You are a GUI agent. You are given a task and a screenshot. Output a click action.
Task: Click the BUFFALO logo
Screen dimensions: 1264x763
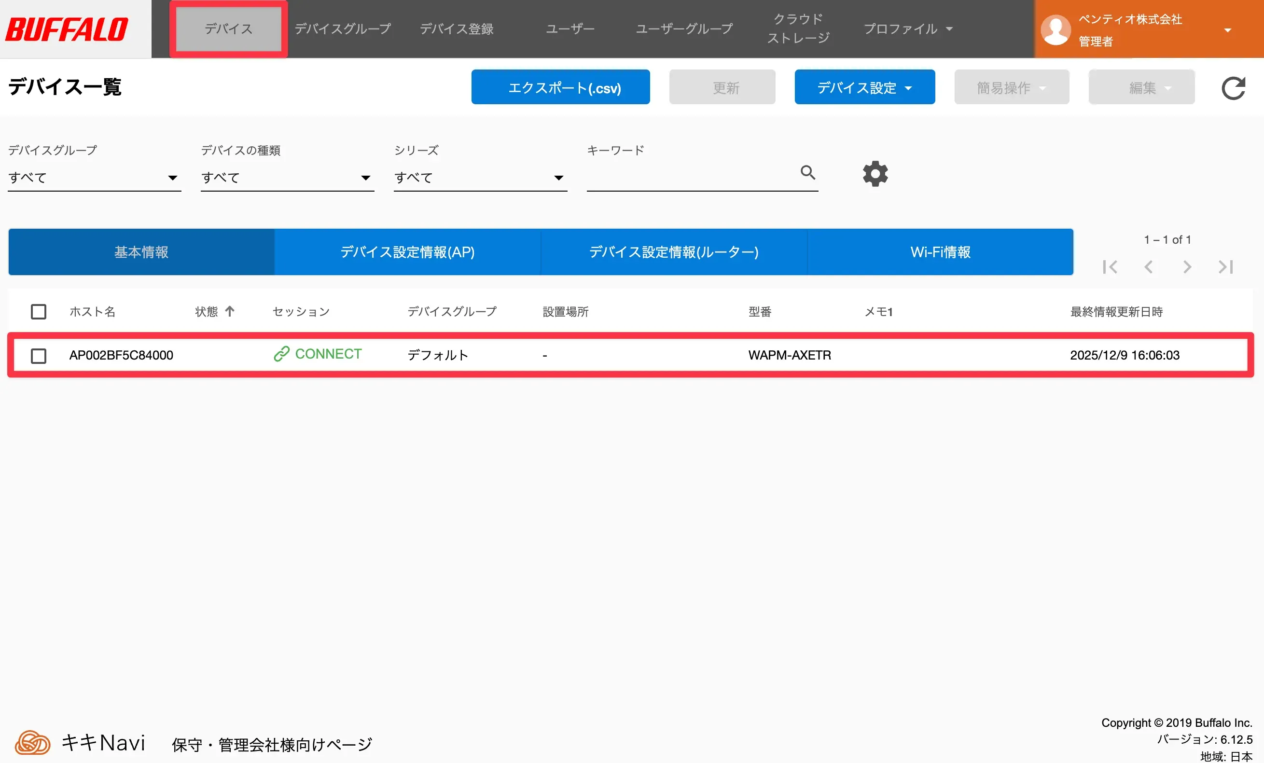pyautogui.click(x=67, y=29)
